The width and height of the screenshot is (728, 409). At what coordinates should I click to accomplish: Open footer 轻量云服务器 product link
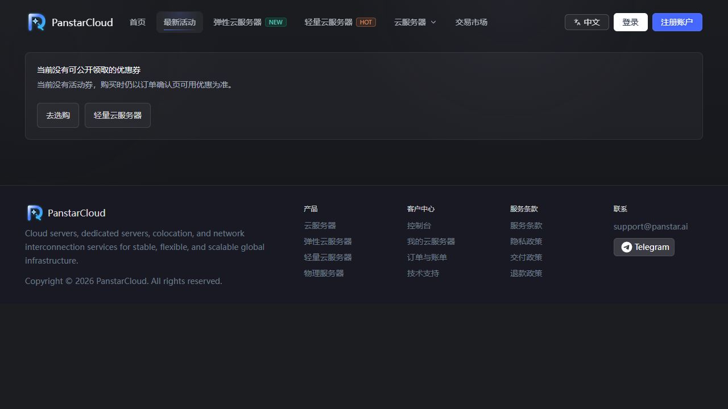click(328, 257)
